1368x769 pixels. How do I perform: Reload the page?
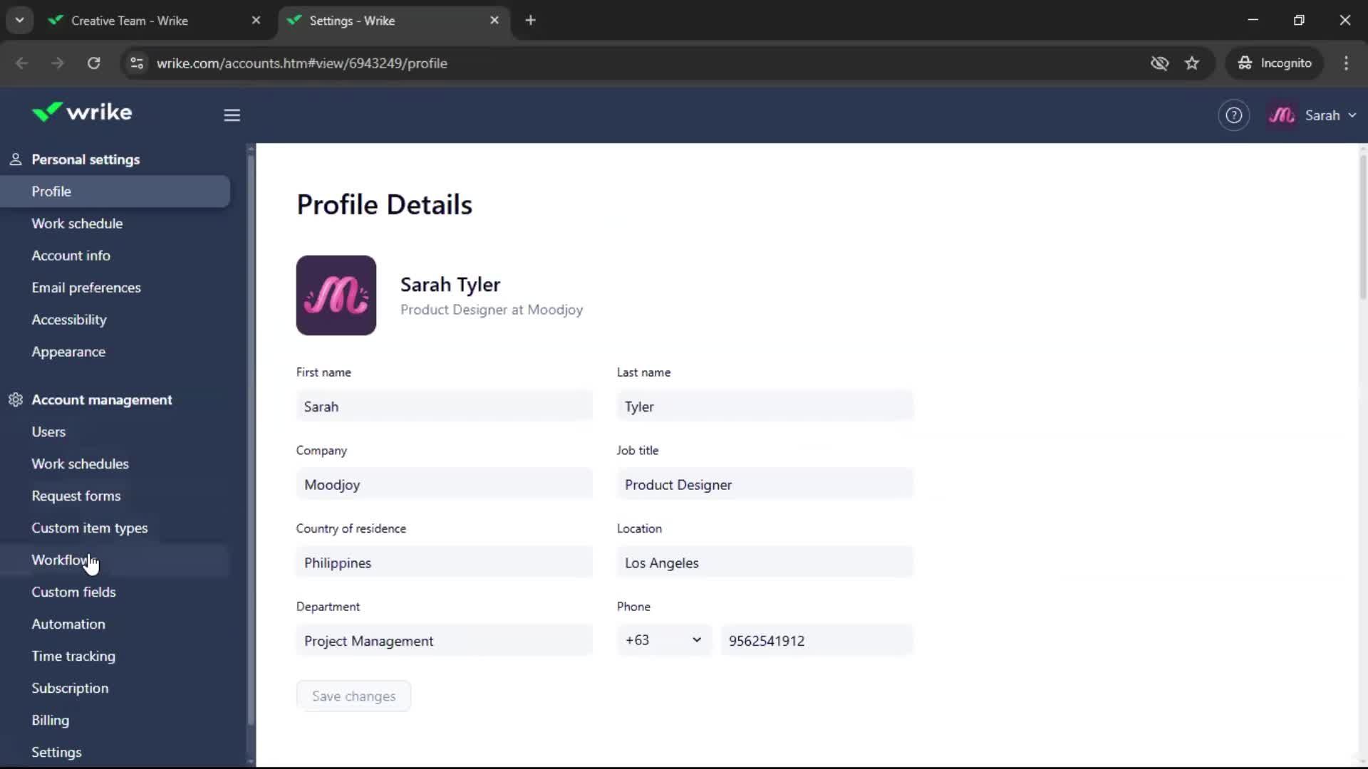[93, 63]
